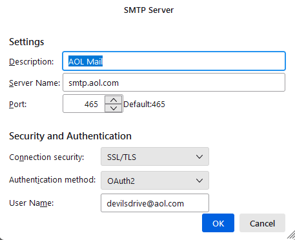Click the User Name label

[32, 203]
